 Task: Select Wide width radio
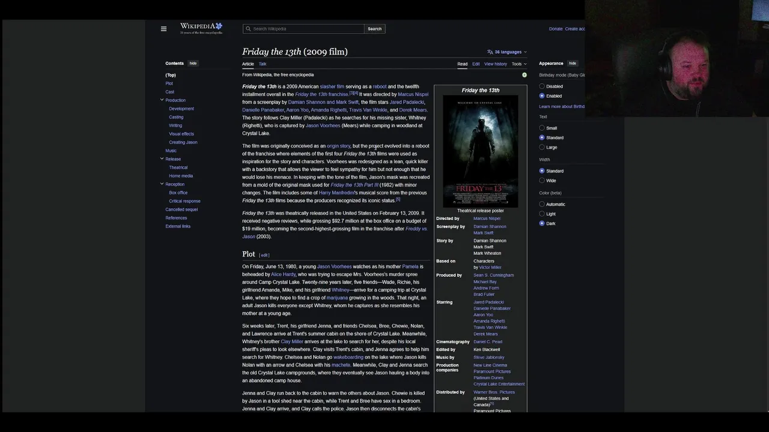[542, 181]
